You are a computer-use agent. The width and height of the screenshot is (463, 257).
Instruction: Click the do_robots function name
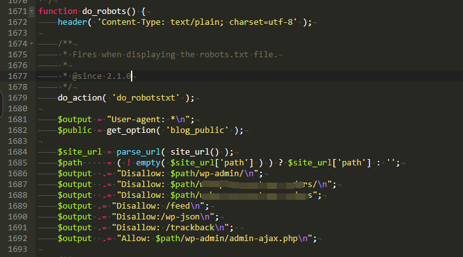pyautogui.click(x=104, y=11)
